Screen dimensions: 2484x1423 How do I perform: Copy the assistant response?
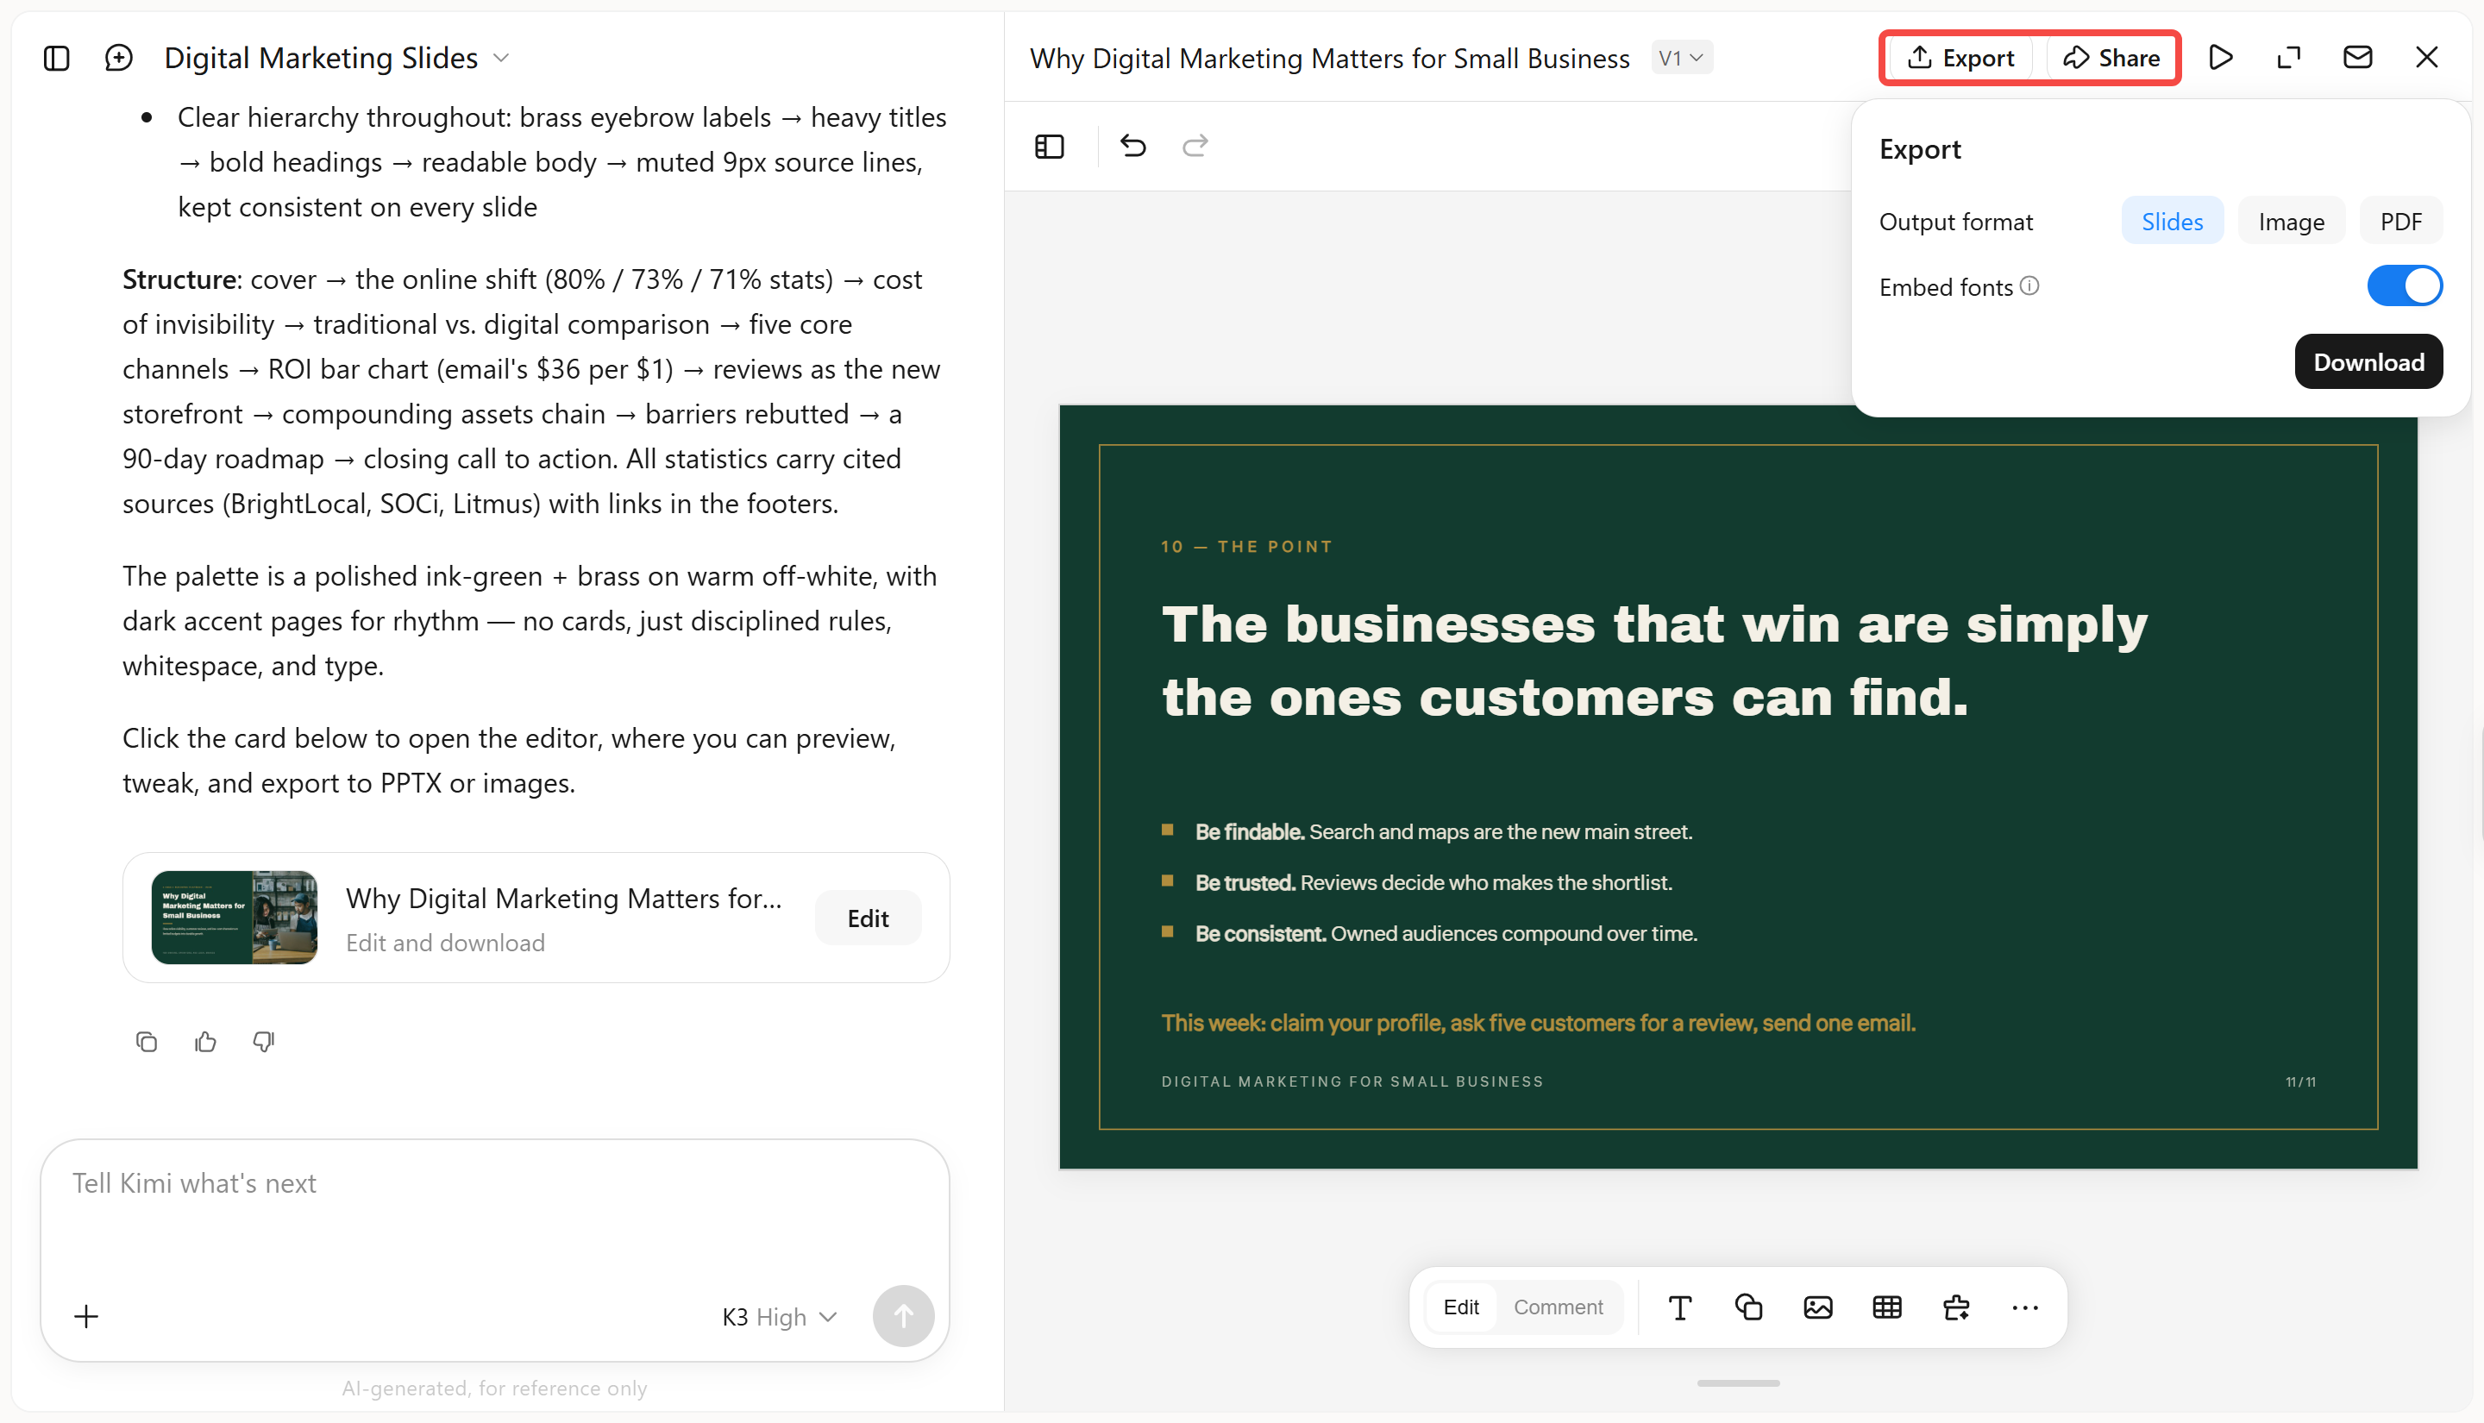click(x=147, y=1042)
